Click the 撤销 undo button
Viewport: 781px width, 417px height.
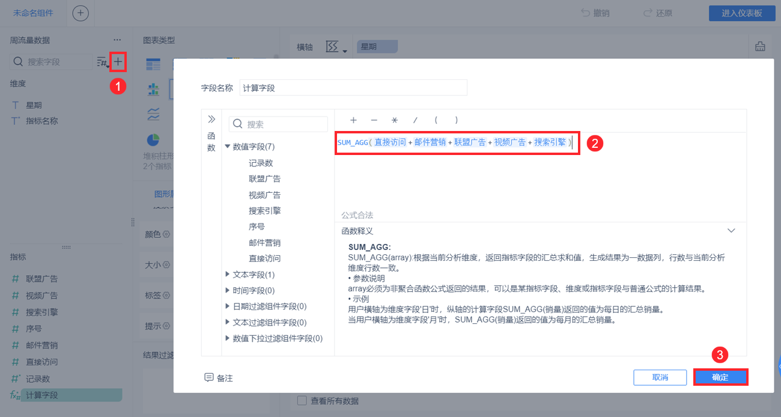coord(595,13)
